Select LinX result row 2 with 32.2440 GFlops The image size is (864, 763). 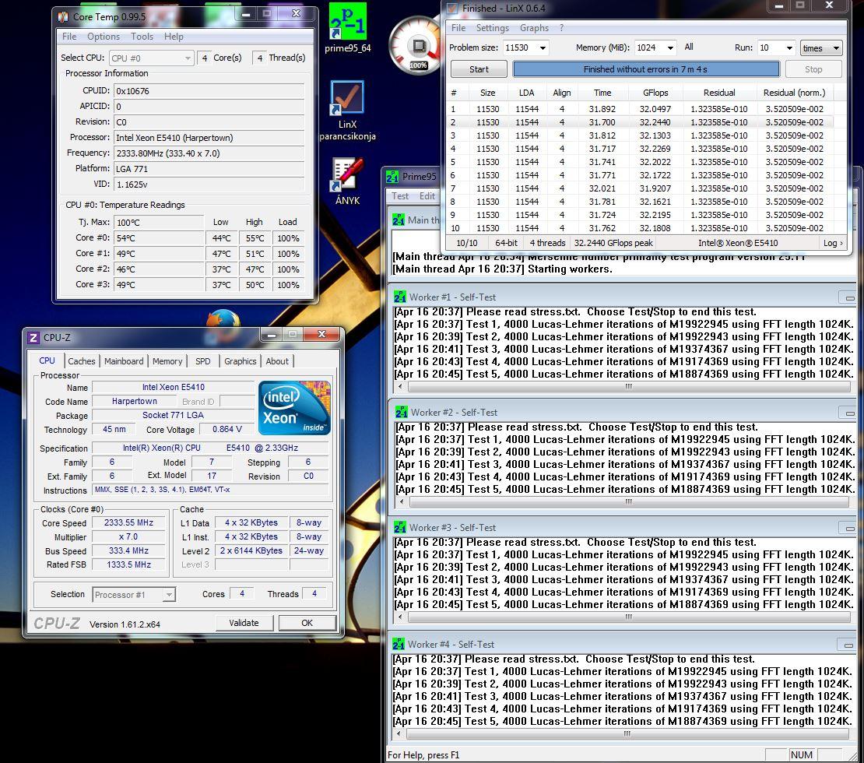639,122
